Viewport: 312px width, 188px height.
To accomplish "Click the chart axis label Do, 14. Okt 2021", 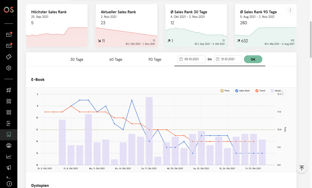I will [123, 169].
